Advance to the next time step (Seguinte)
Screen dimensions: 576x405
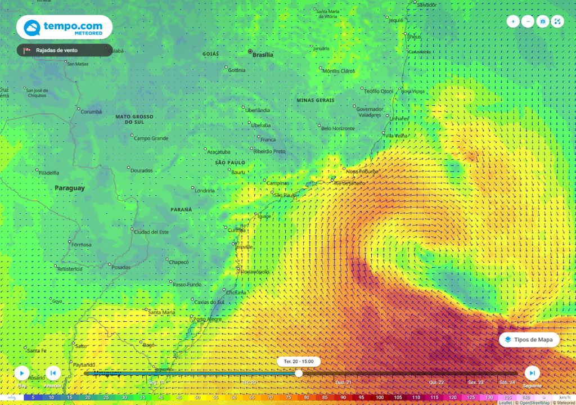[x=532, y=373]
